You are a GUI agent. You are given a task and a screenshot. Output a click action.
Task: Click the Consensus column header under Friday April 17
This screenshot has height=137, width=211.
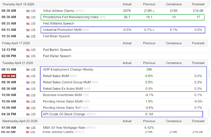174,43
